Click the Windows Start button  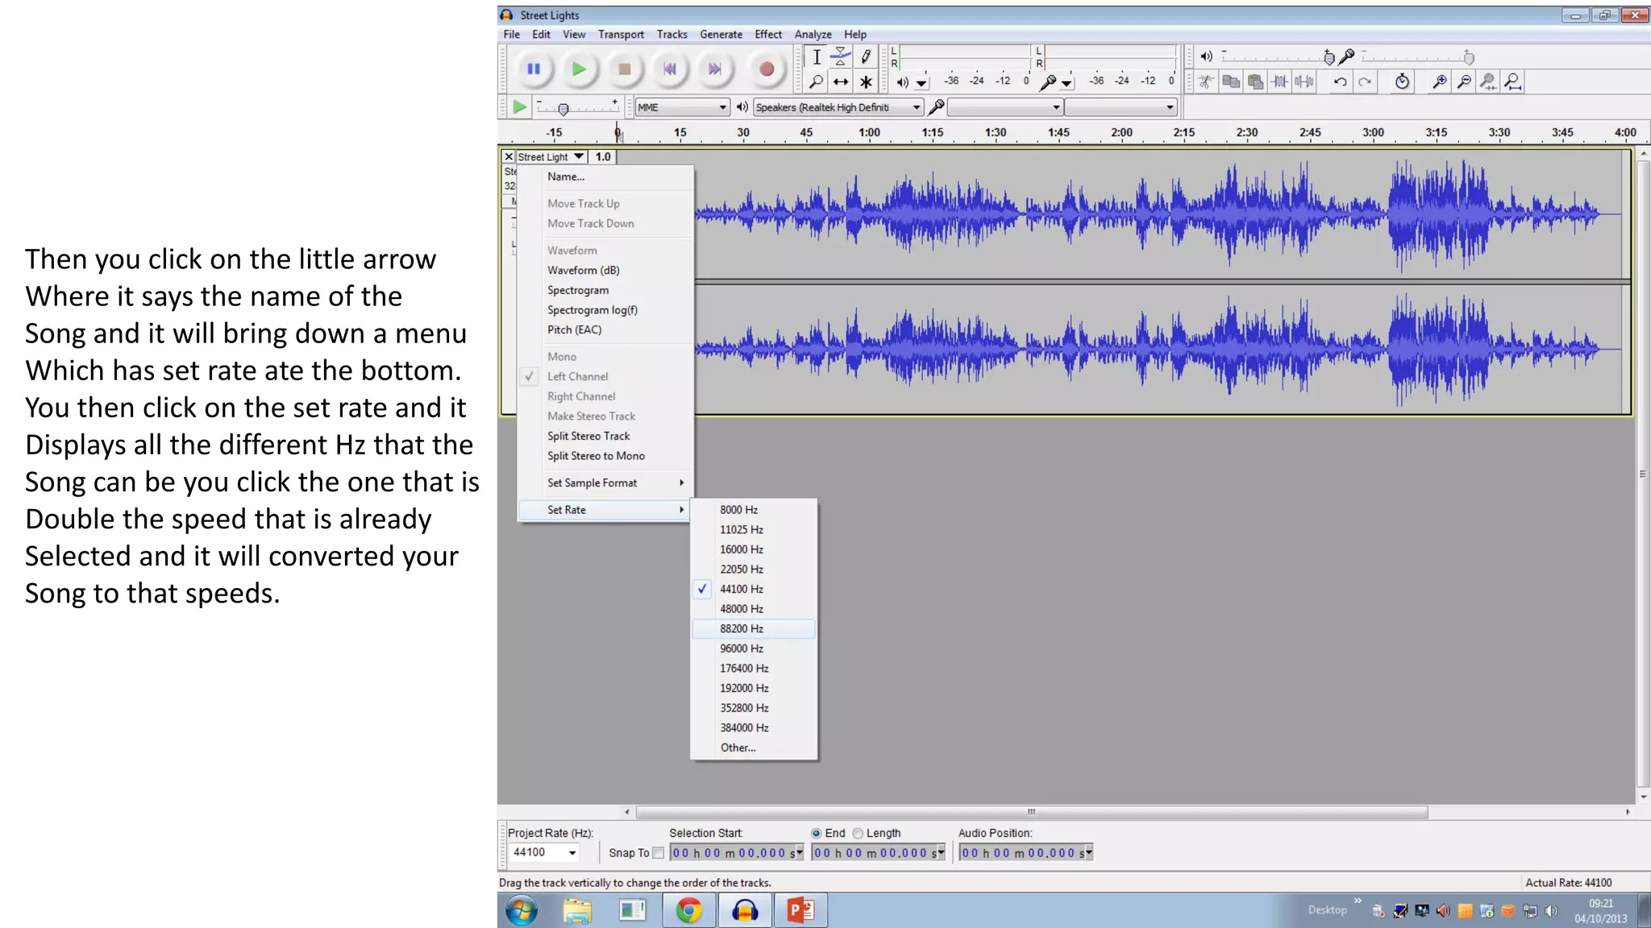[522, 911]
